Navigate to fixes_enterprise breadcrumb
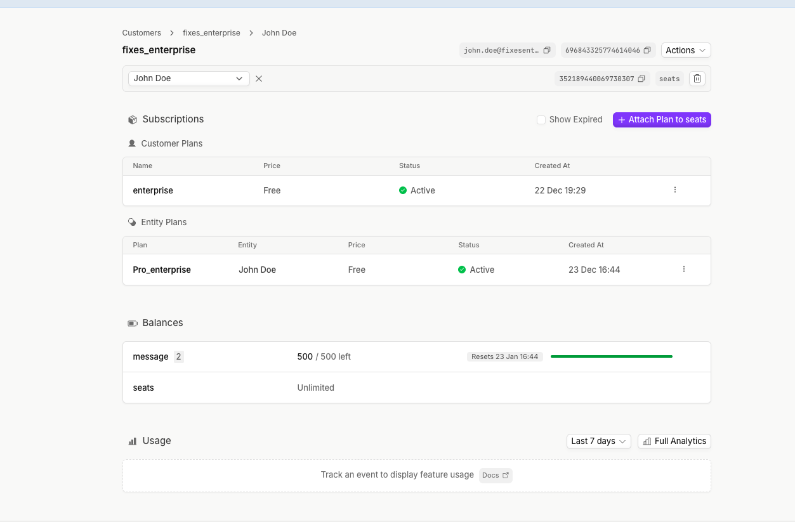The image size is (795, 522). (211, 33)
